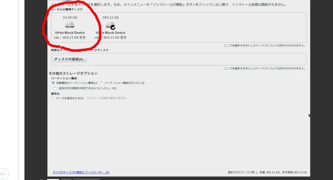Select パーティション構成を行いたい(I) radio button
The image size is (333, 180).
pyautogui.click(x=101, y=83)
